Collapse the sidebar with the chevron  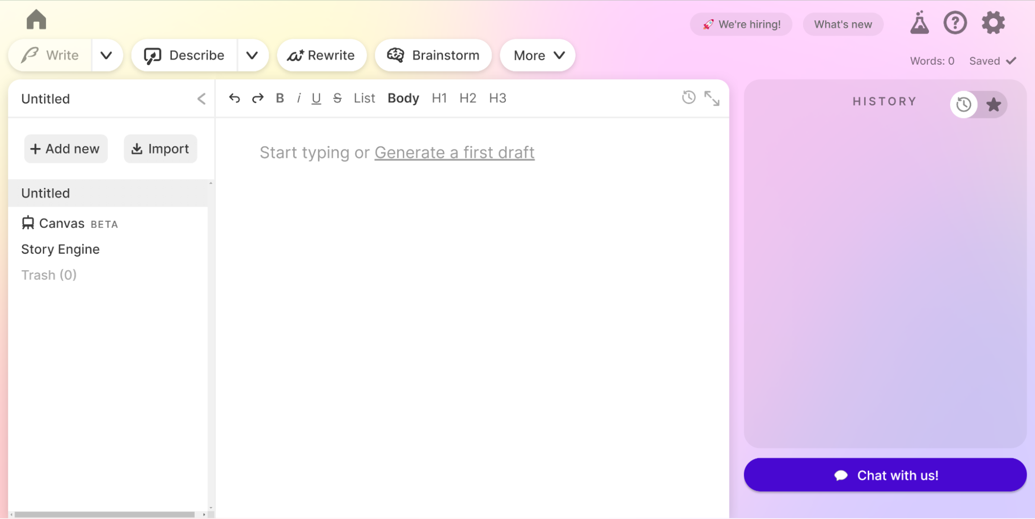coord(201,99)
